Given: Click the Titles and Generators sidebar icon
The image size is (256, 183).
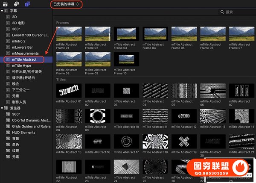Looking at the screenshot, I should tap(27, 4).
